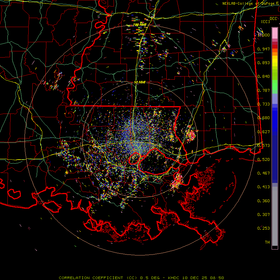
Task: Pick the 0.733 scale label
Action: 264,104
